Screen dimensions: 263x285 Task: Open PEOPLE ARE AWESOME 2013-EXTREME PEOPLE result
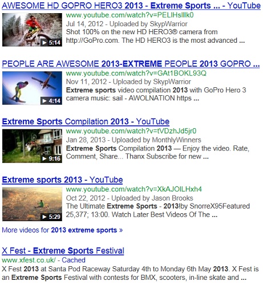coord(131,64)
